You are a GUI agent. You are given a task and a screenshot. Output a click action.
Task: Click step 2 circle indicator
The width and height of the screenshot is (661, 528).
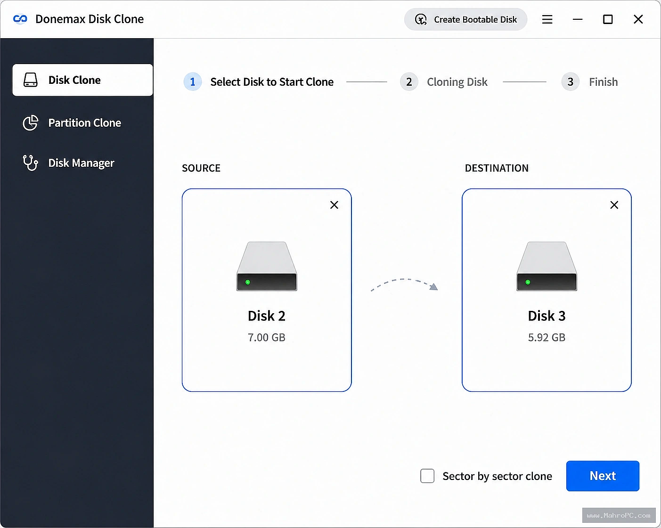point(409,82)
